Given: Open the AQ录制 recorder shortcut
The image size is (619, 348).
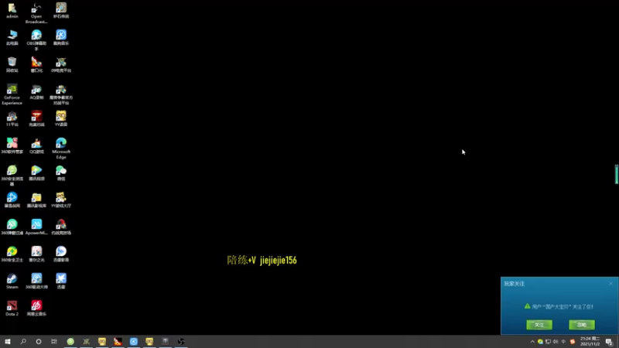Looking at the screenshot, I should click(x=36, y=92).
